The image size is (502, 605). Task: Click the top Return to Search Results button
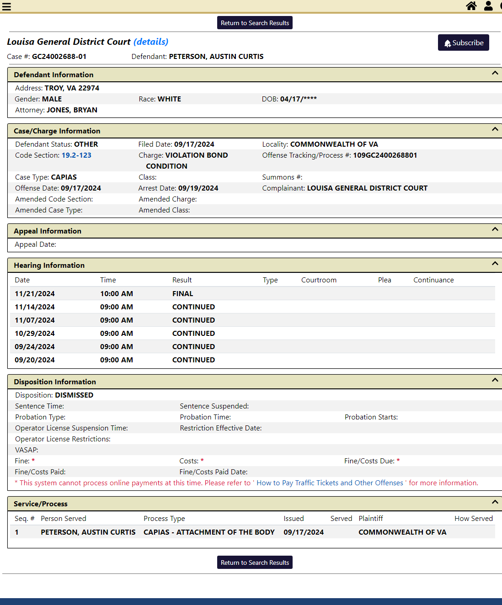255,23
